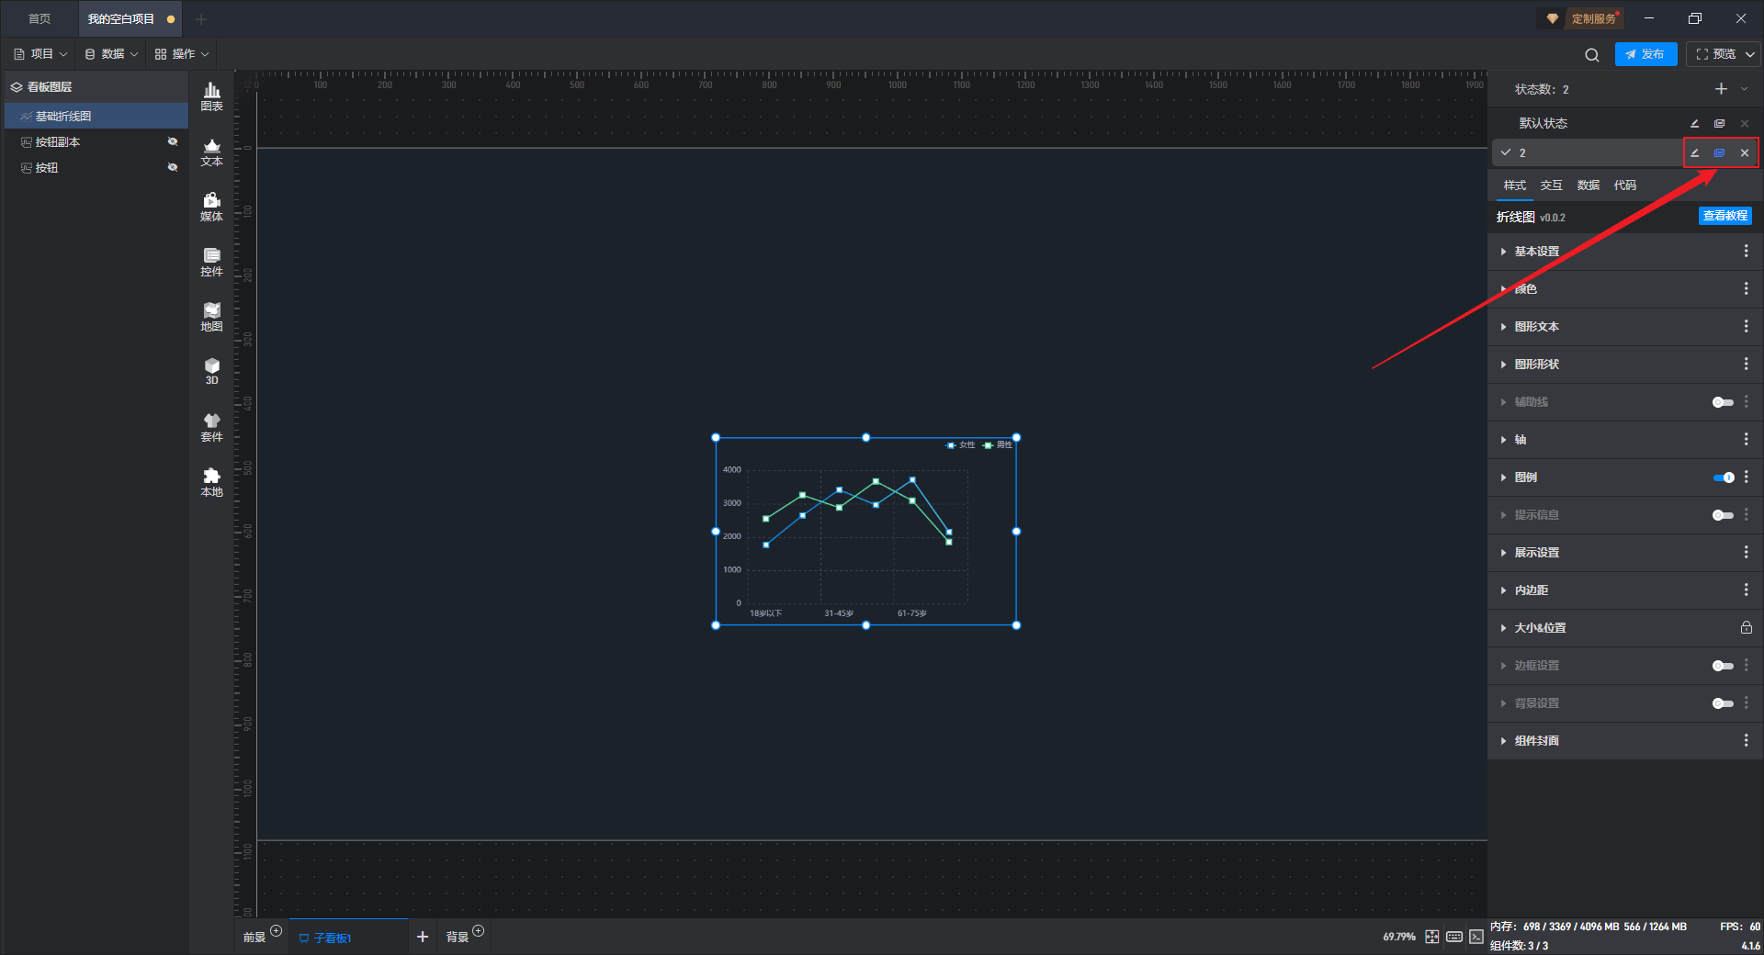1764x955 pixels.
Task: Click the search magnifier icon
Action: (x=1591, y=55)
